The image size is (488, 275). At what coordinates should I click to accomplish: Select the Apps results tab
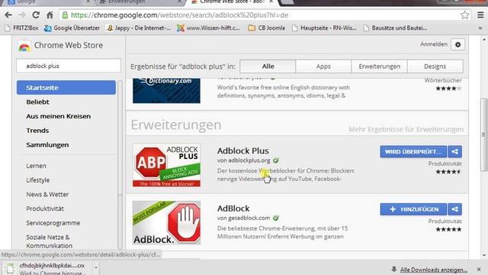click(323, 66)
